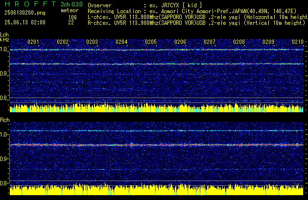Click the 0203 time marker

click(92, 42)
